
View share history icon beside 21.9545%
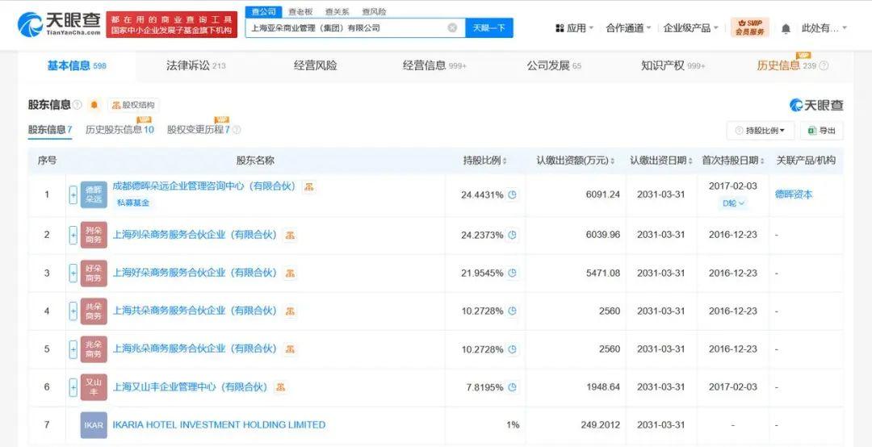[513, 273]
